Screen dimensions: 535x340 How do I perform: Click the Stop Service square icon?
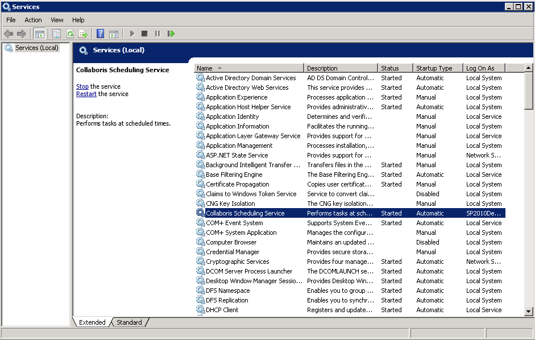point(144,34)
